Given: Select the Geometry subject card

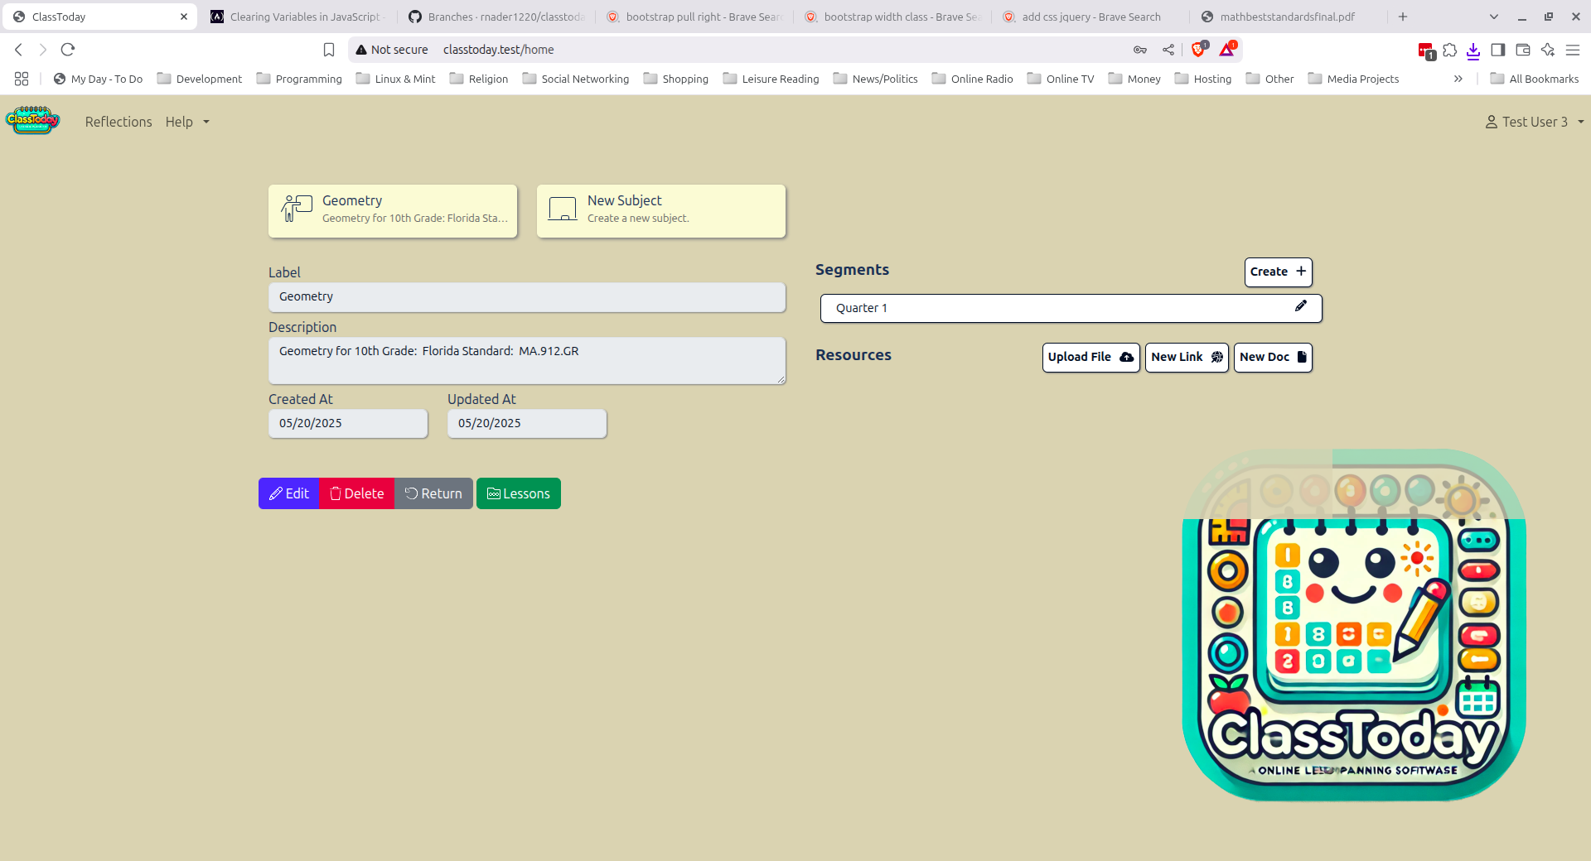Looking at the screenshot, I should coord(393,210).
